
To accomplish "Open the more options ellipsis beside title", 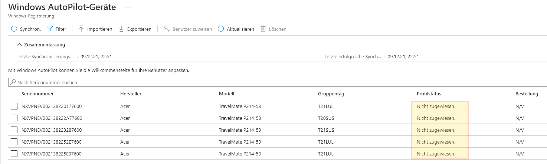I will point(128,7).
